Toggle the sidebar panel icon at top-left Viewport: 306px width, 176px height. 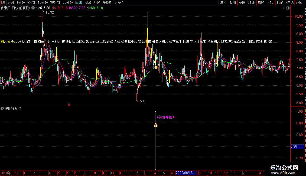(3, 2)
